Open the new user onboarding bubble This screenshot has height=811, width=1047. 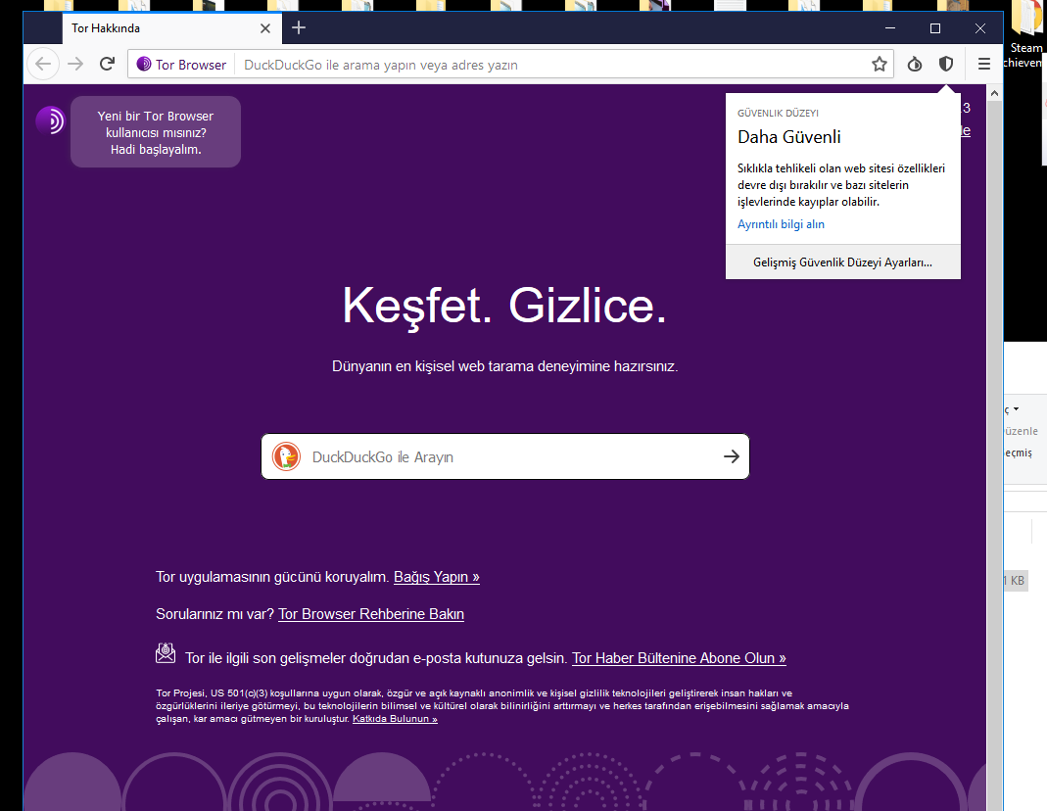156,132
